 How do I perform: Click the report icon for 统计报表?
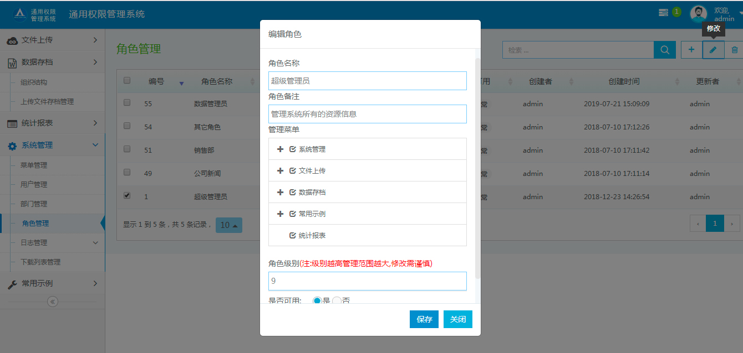coord(12,123)
